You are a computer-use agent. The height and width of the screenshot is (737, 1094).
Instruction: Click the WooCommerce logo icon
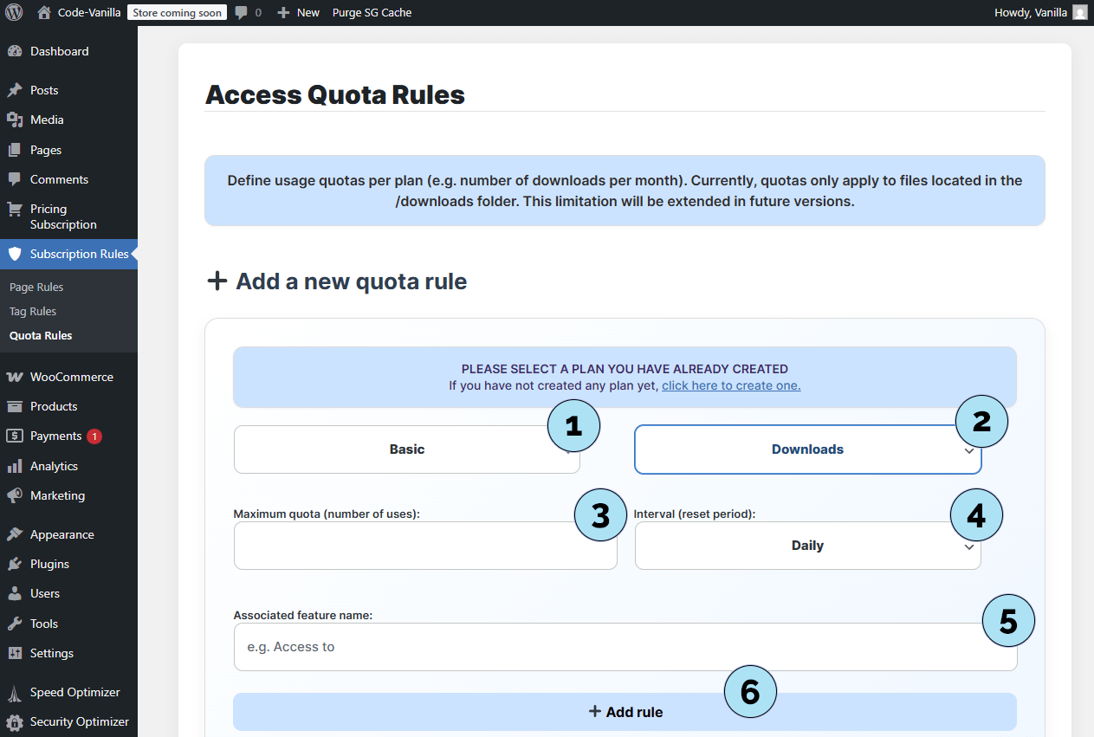[14, 377]
